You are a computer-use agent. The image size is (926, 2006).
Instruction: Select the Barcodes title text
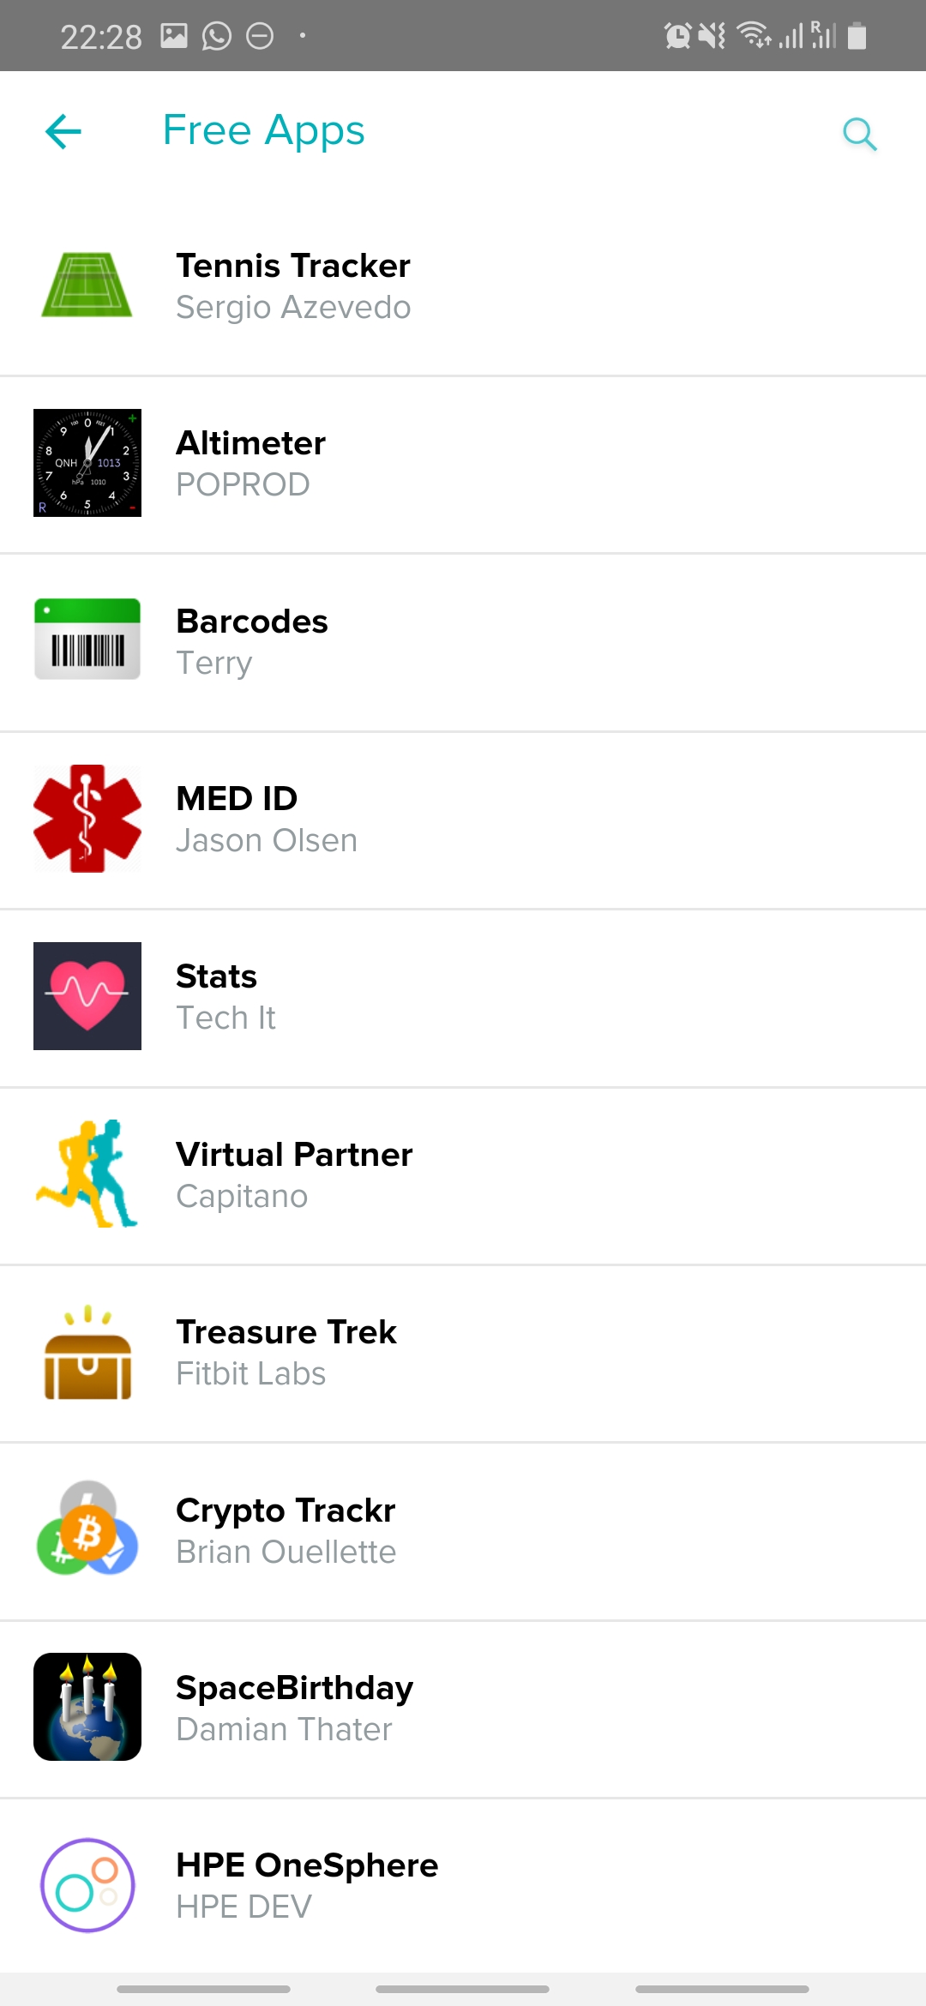tap(252, 622)
